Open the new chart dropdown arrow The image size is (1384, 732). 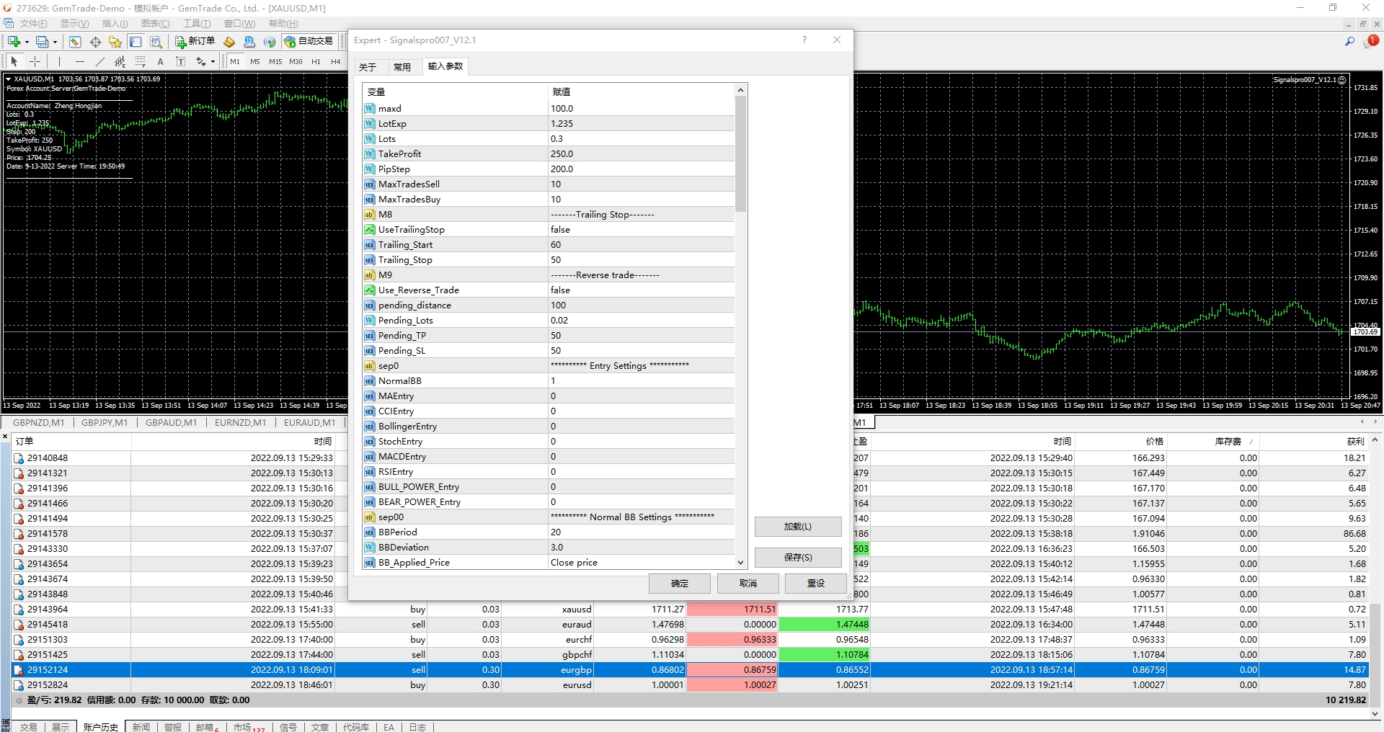27,42
